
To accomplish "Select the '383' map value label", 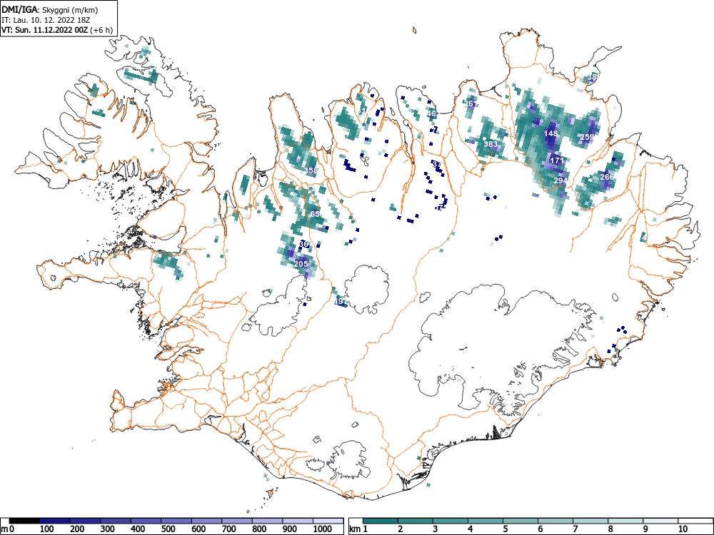I will click(491, 144).
